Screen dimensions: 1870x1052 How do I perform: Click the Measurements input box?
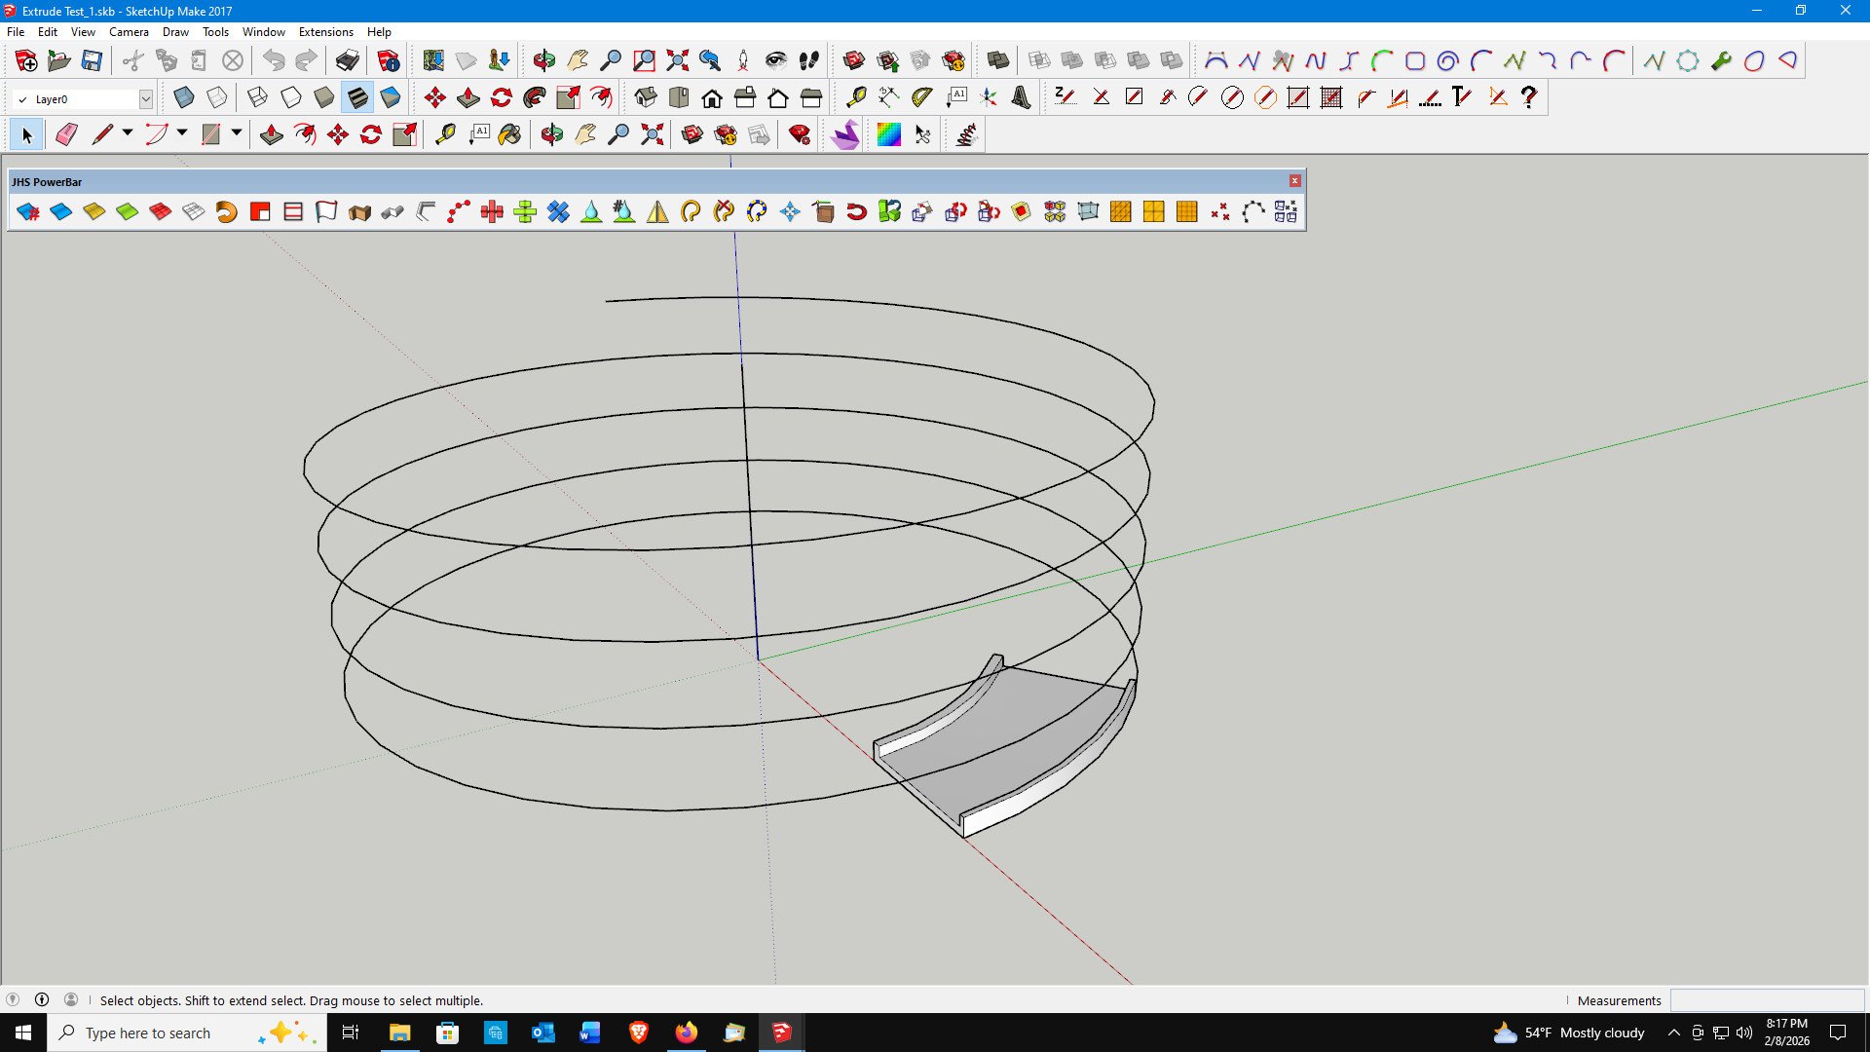coord(1766,1000)
